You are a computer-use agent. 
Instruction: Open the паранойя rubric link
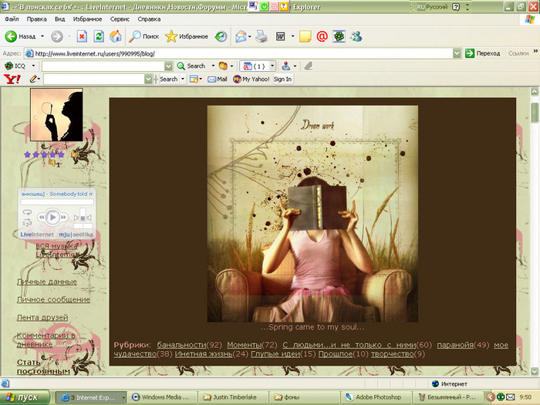click(x=455, y=345)
